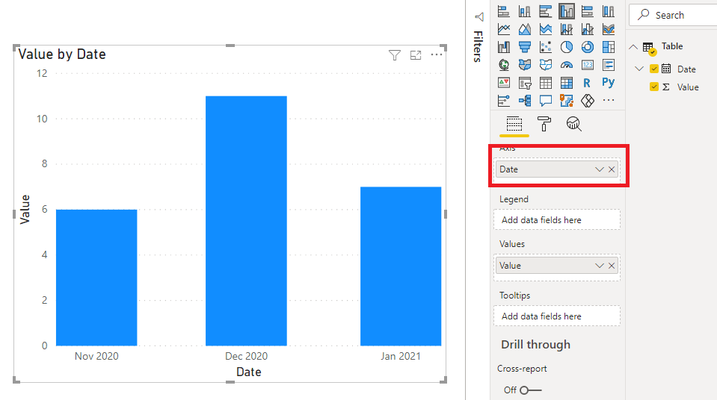Image resolution: width=717 pixels, height=400 pixels.
Task: Select the ribbon chart visual
Action: [x=608, y=29]
